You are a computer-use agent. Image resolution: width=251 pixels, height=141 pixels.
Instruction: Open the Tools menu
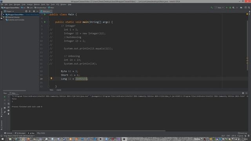point(53,4)
